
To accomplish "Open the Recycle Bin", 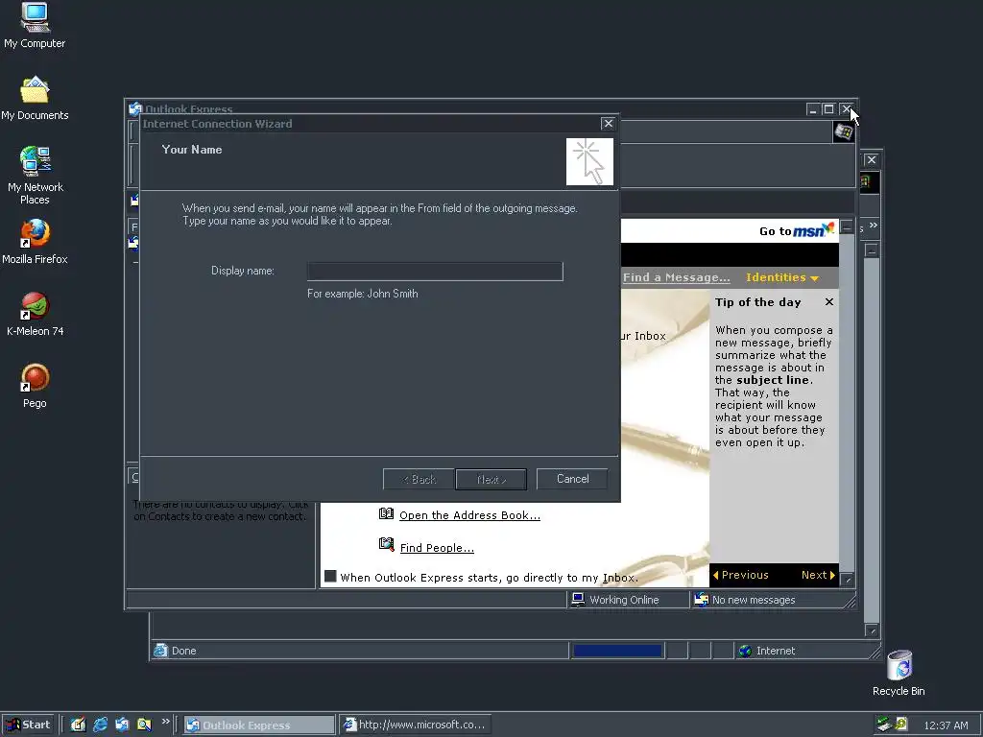I will click(x=899, y=673).
